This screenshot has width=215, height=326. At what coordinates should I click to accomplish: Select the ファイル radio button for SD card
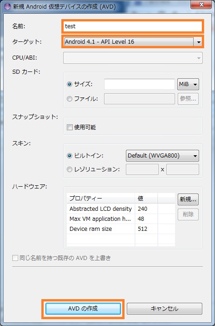(70, 99)
